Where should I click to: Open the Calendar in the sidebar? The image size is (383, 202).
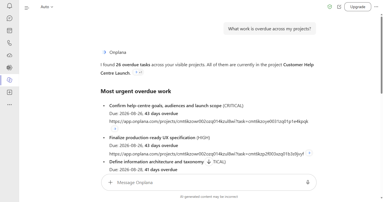coord(10,31)
